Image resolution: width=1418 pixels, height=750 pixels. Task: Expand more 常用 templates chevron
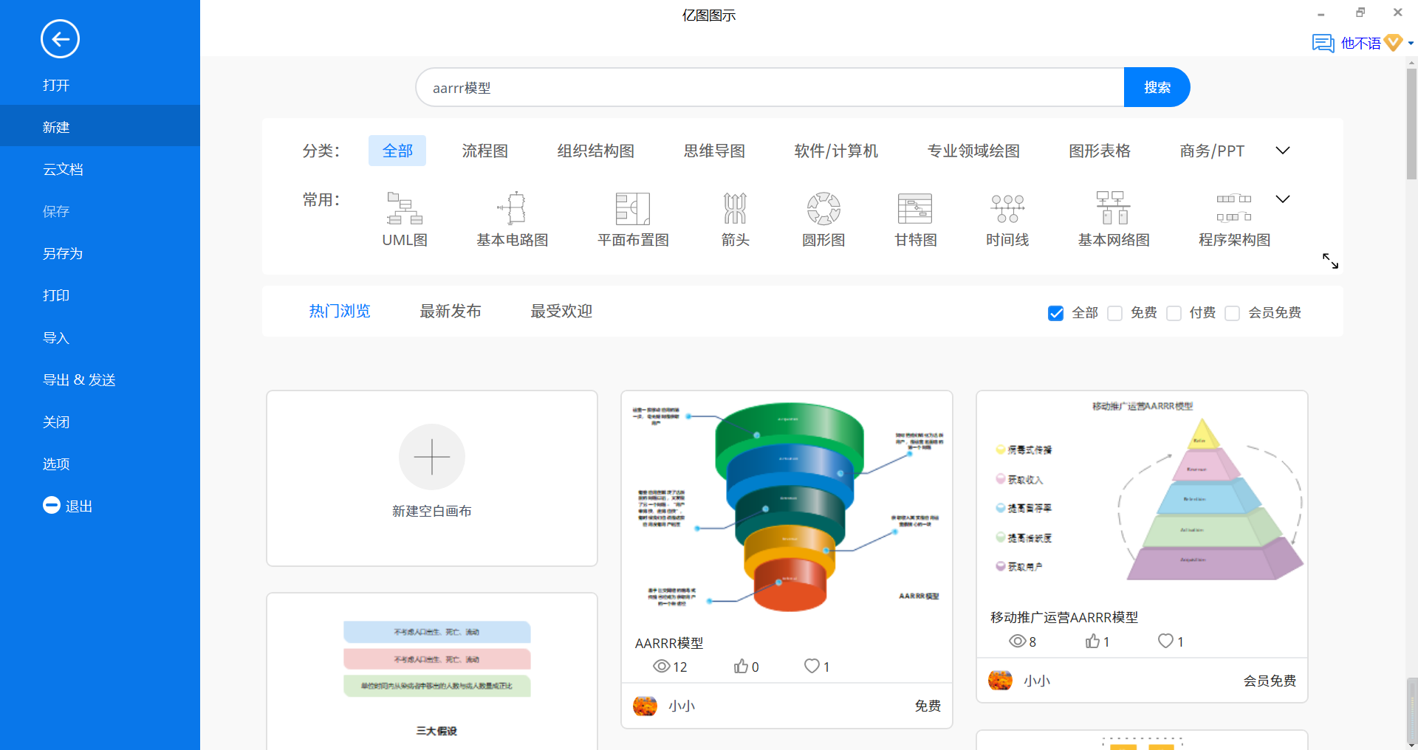pyautogui.click(x=1283, y=199)
